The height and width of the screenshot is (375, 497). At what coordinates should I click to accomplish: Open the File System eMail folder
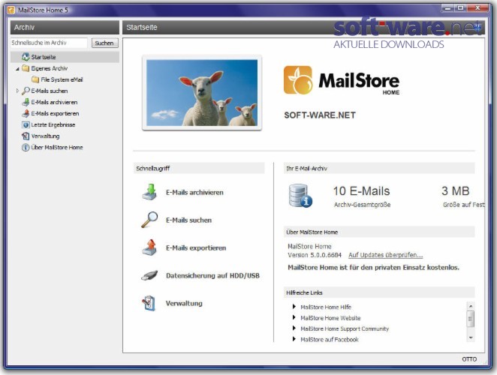pyautogui.click(x=62, y=79)
